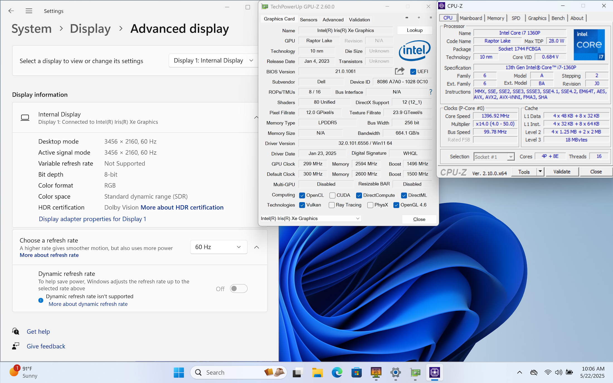Open the Windows Start menu
The image size is (613, 383).
tap(179, 372)
